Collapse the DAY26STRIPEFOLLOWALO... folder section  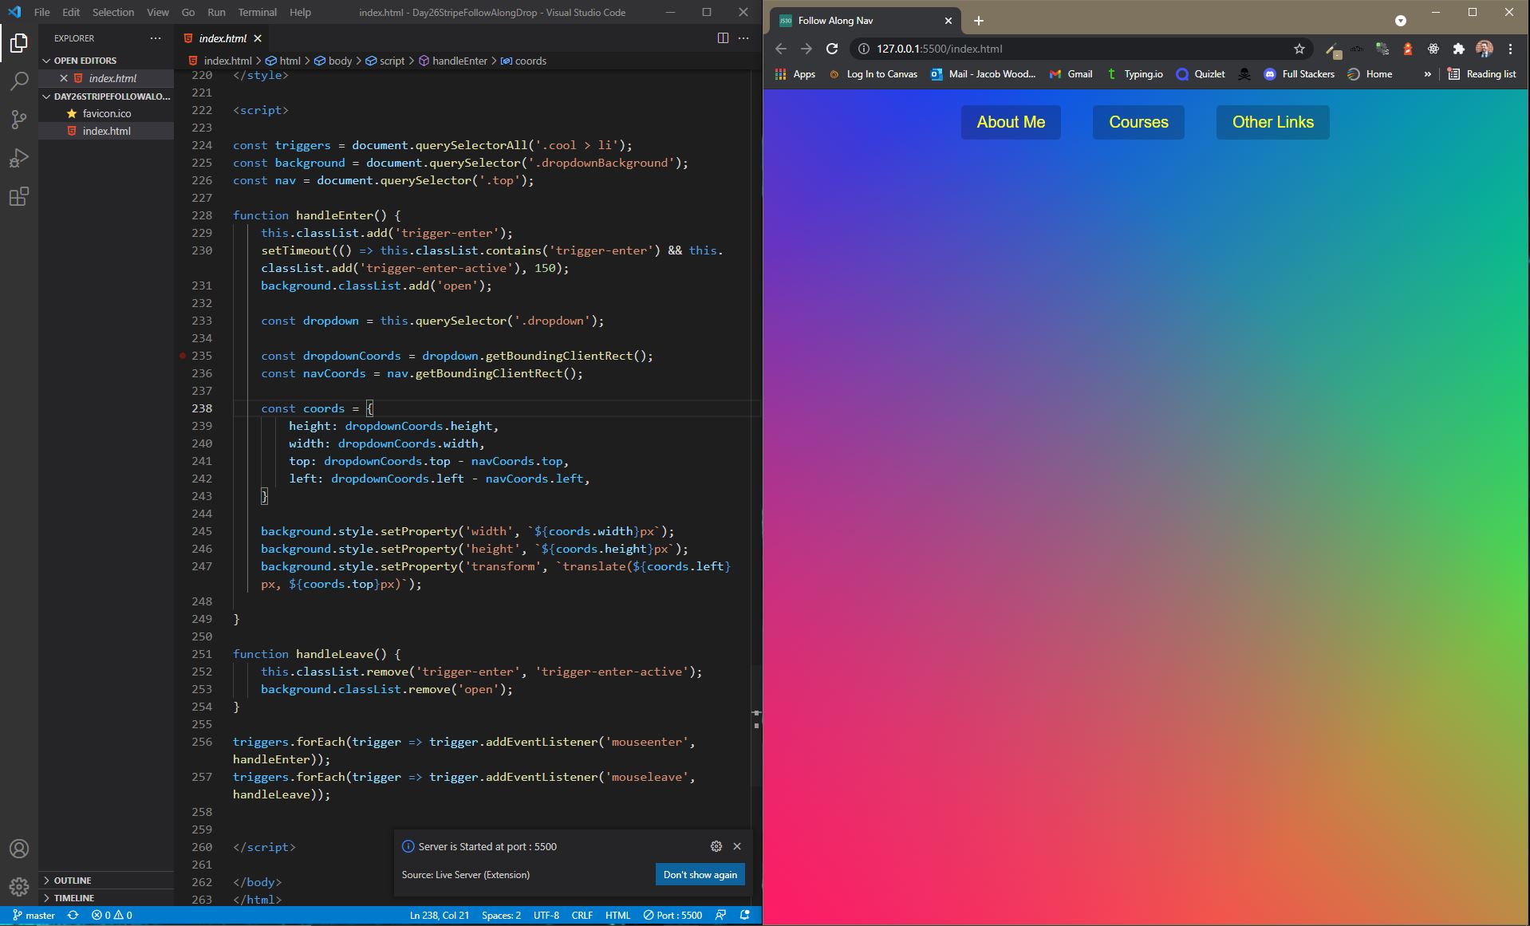click(107, 97)
